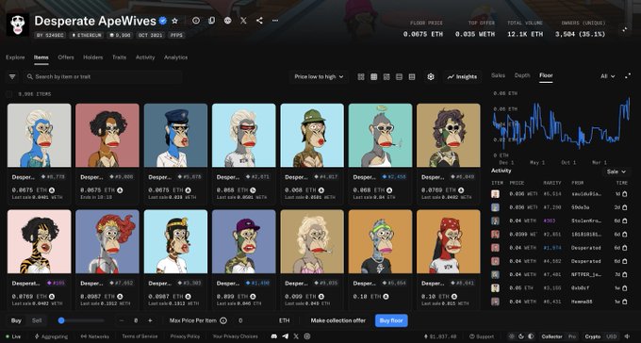Expand the floor chart panel to fullscreen
Viewport: 641px width, 343px height.
[x=628, y=76]
